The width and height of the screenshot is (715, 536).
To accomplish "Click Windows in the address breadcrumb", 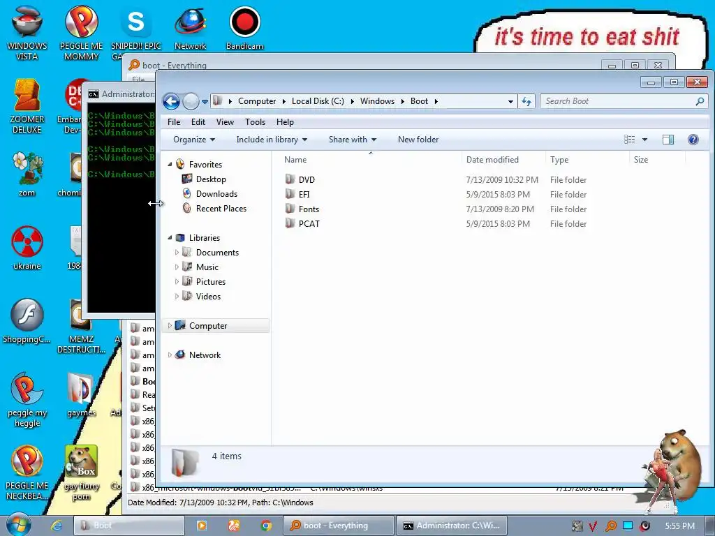I will point(377,101).
